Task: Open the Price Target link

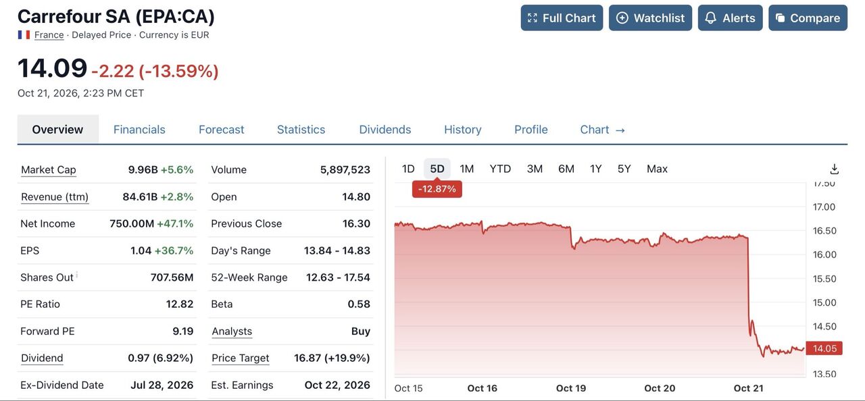Action: point(241,358)
